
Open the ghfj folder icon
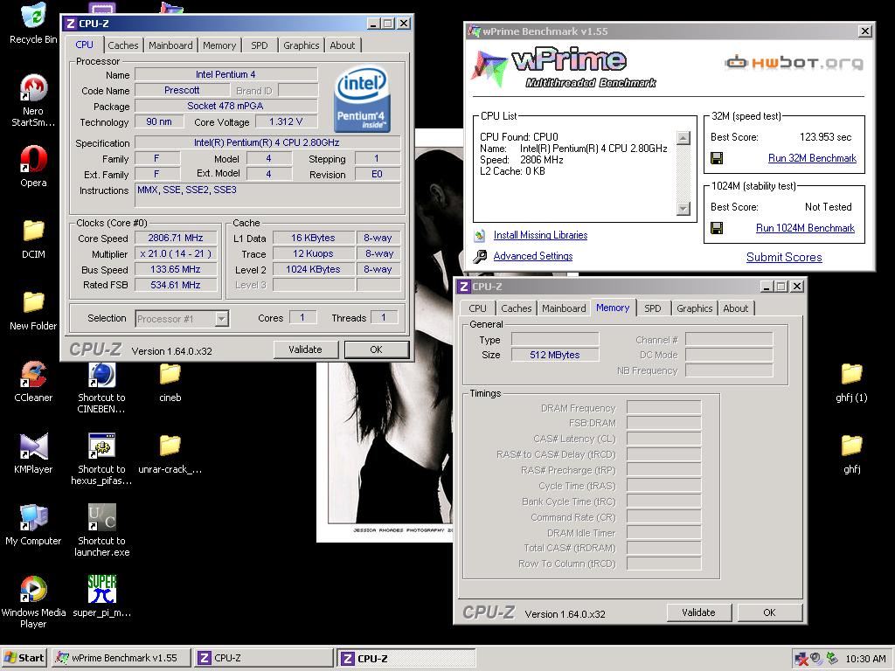(x=851, y=446)
